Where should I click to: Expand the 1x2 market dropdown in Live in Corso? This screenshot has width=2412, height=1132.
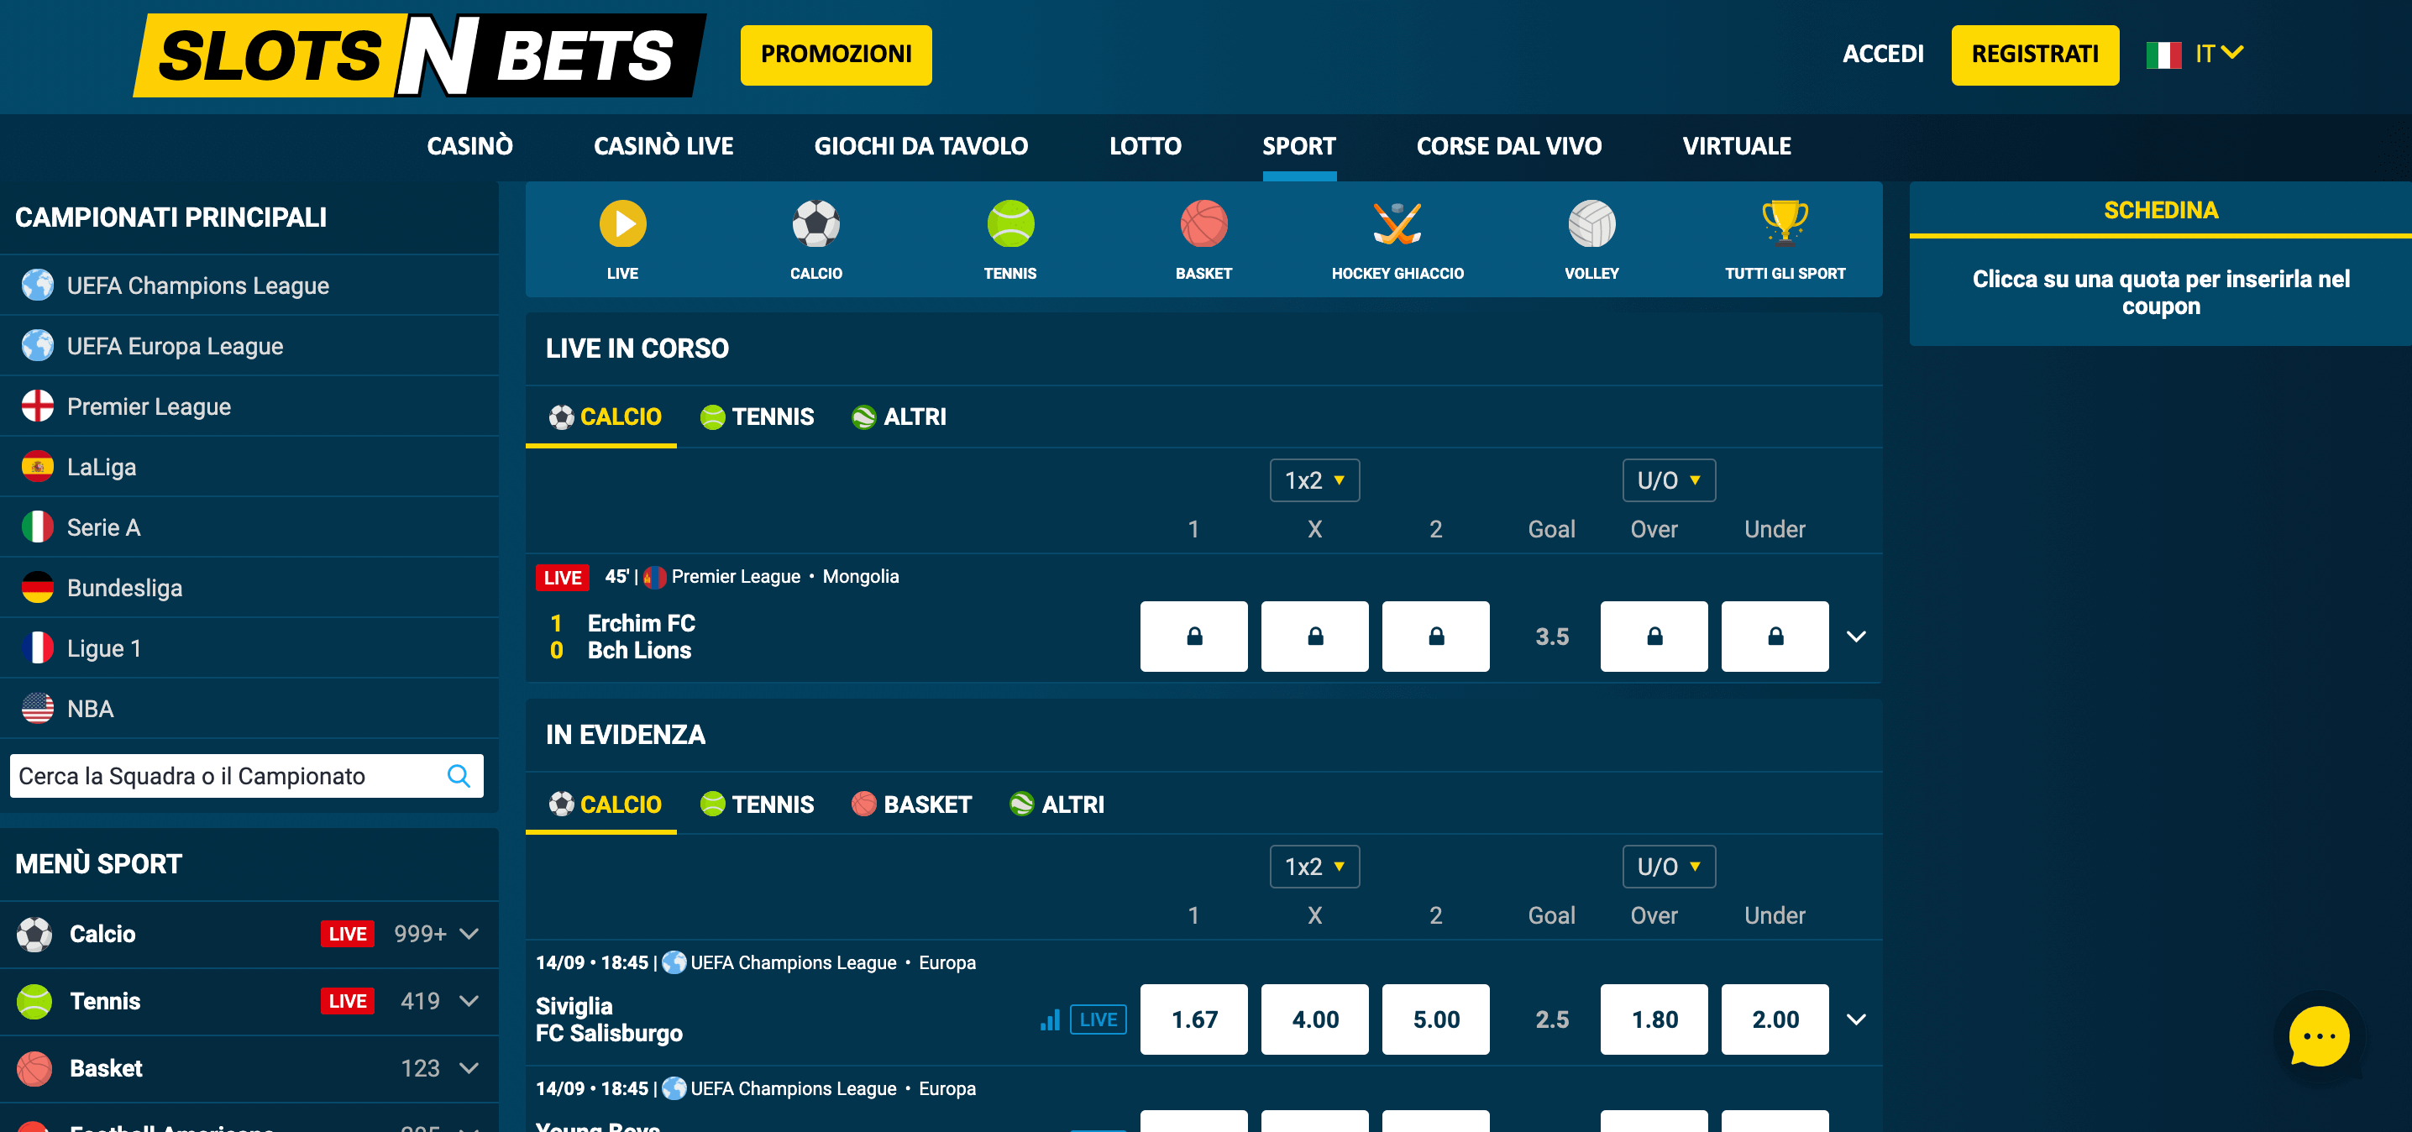click(x=1314, y=480)
